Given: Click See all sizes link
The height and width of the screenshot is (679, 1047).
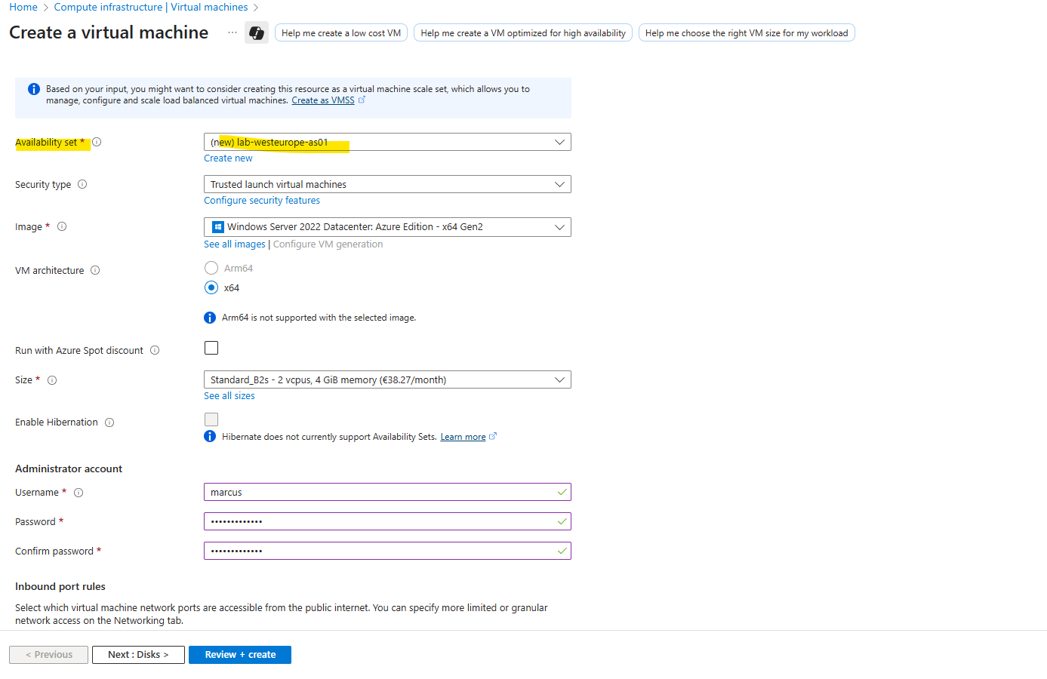Looking at the screenshot, I should tap(229, 396).
